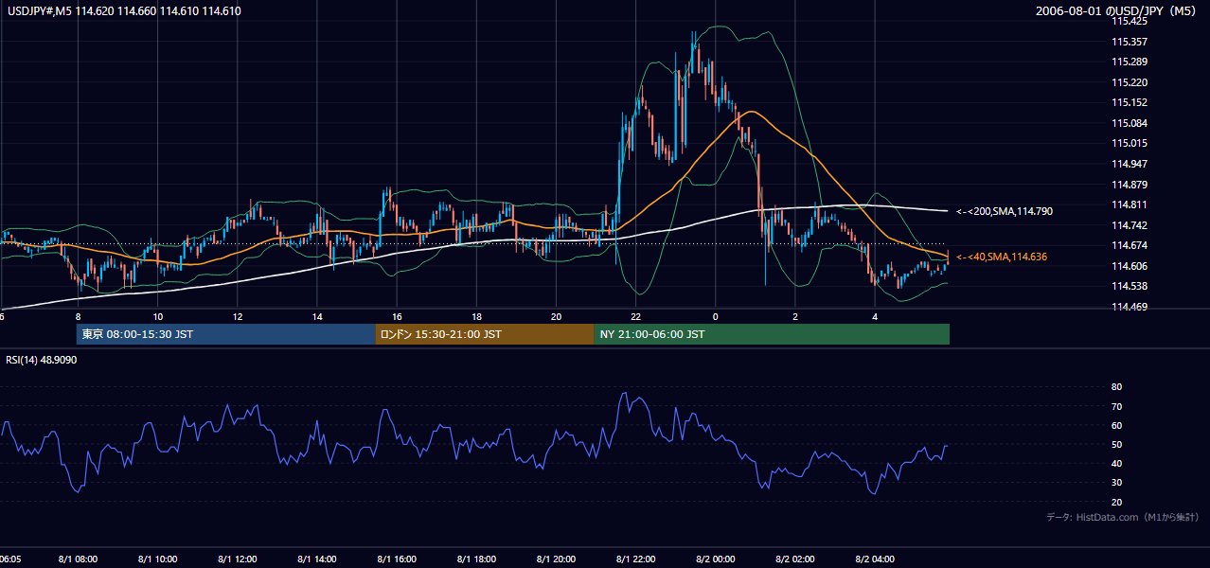Click price axis value 115.015
This screenshot has width=1210, height=568.
pyautogui.click(x=1131, y=143)
